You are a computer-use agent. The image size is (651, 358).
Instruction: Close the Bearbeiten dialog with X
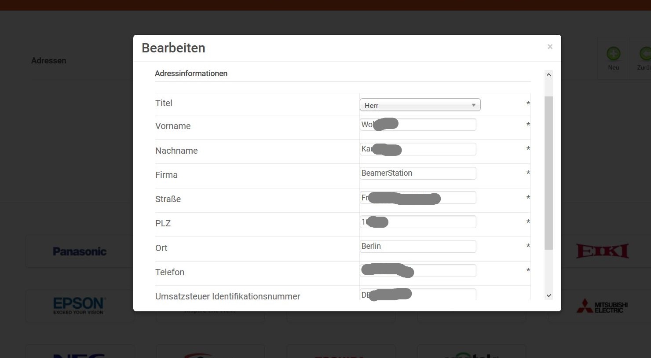550,47
